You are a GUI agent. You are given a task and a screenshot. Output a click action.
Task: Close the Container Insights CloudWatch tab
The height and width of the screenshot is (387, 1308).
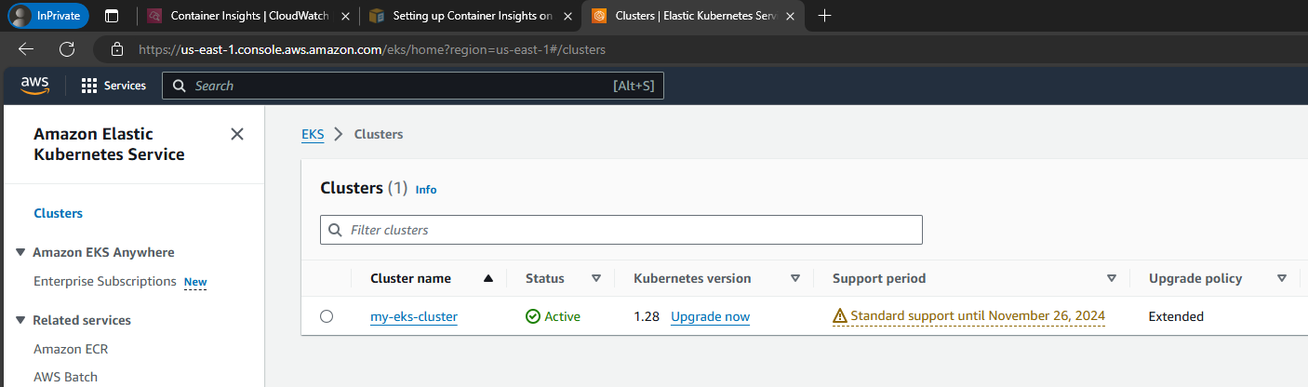point(346,16)
